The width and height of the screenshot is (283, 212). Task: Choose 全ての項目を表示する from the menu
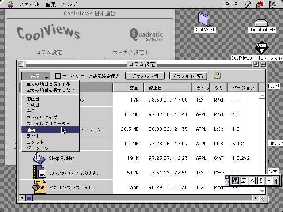(x=50, y=84)
